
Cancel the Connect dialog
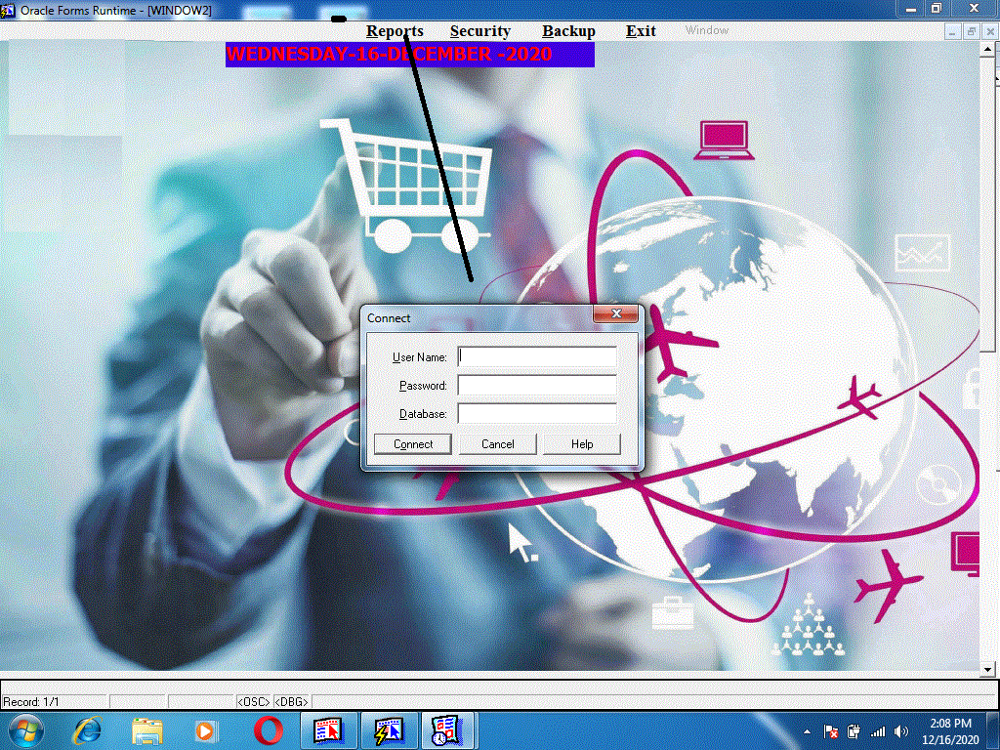click(x=497, y=444)
